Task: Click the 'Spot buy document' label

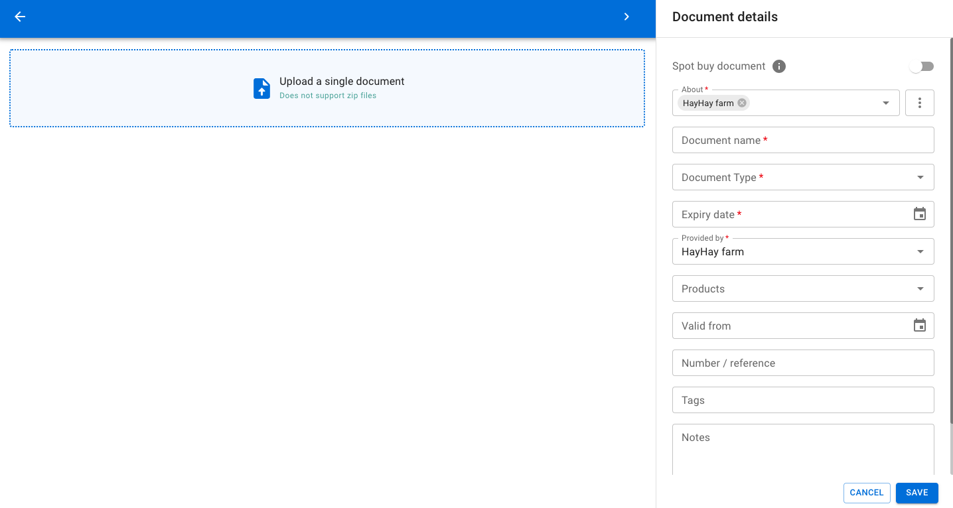Action: (719, 66)
